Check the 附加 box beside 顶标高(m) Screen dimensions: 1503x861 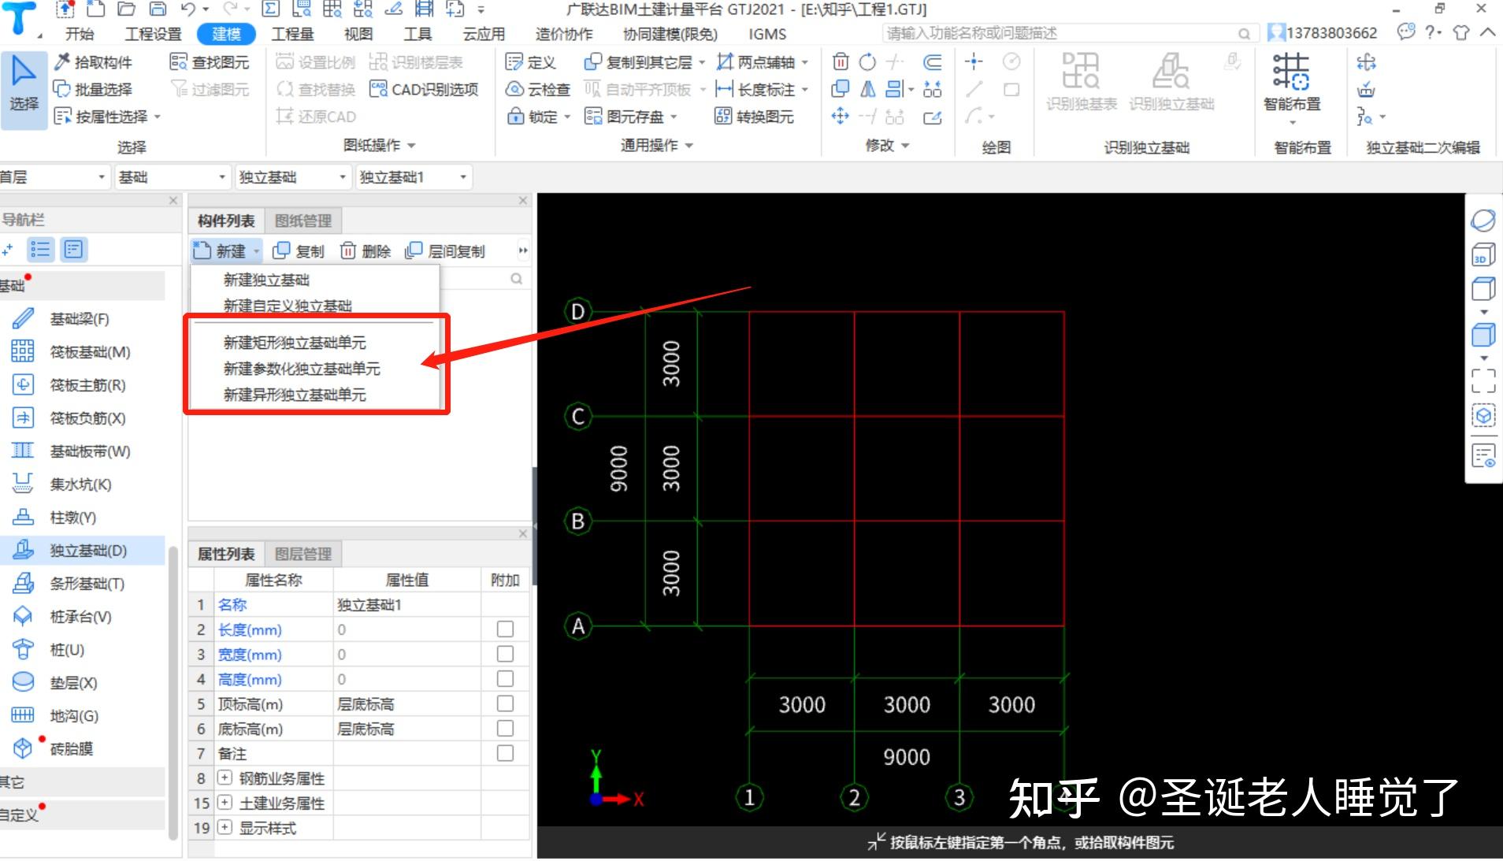505,703
